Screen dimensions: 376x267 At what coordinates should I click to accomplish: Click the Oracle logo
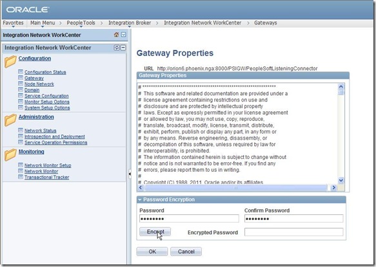[x=28, y=10]
